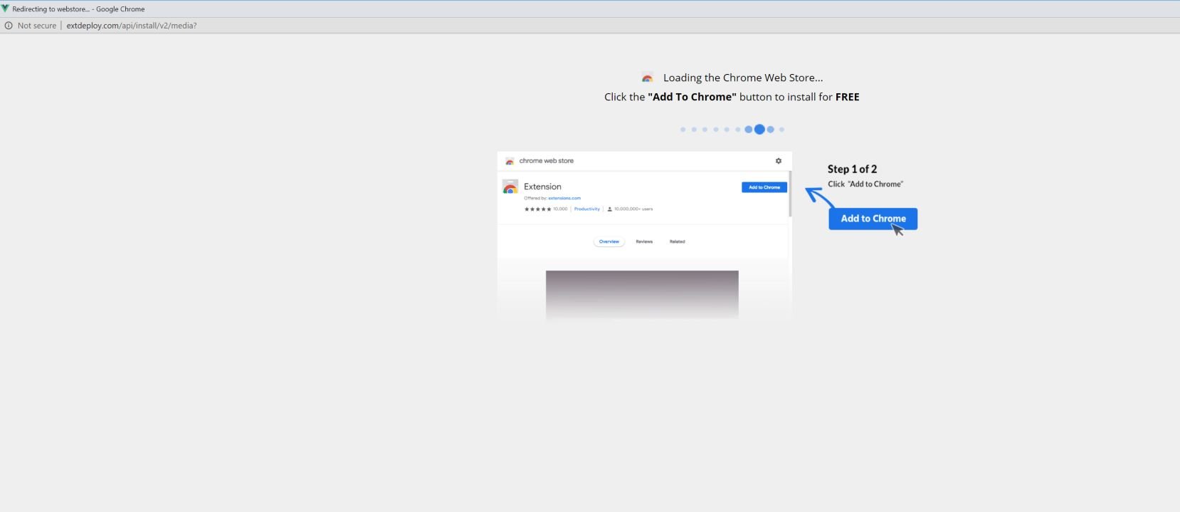Image resolution: width=1180 pixels, height=512 pixels.
Task: Click the Chrome Web Store icon beside the Loading text
Action: (647, 78)
